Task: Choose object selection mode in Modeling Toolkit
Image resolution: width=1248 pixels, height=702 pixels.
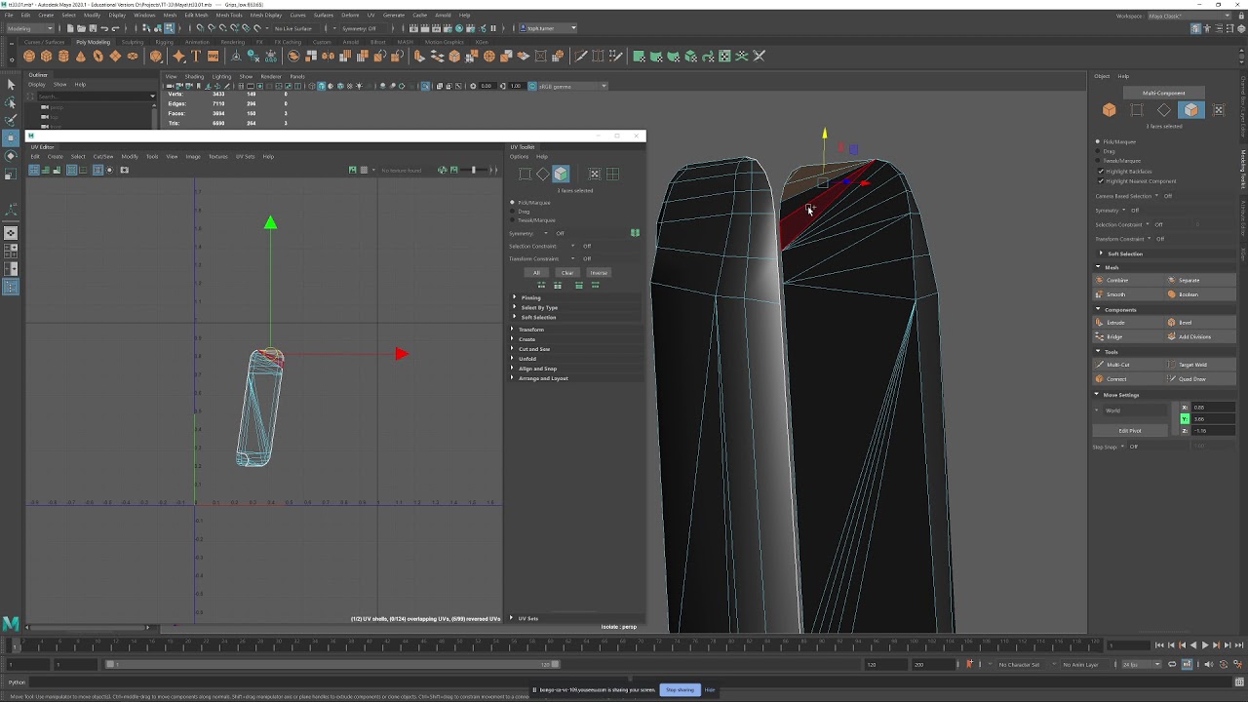Action: coord(1109,110)
